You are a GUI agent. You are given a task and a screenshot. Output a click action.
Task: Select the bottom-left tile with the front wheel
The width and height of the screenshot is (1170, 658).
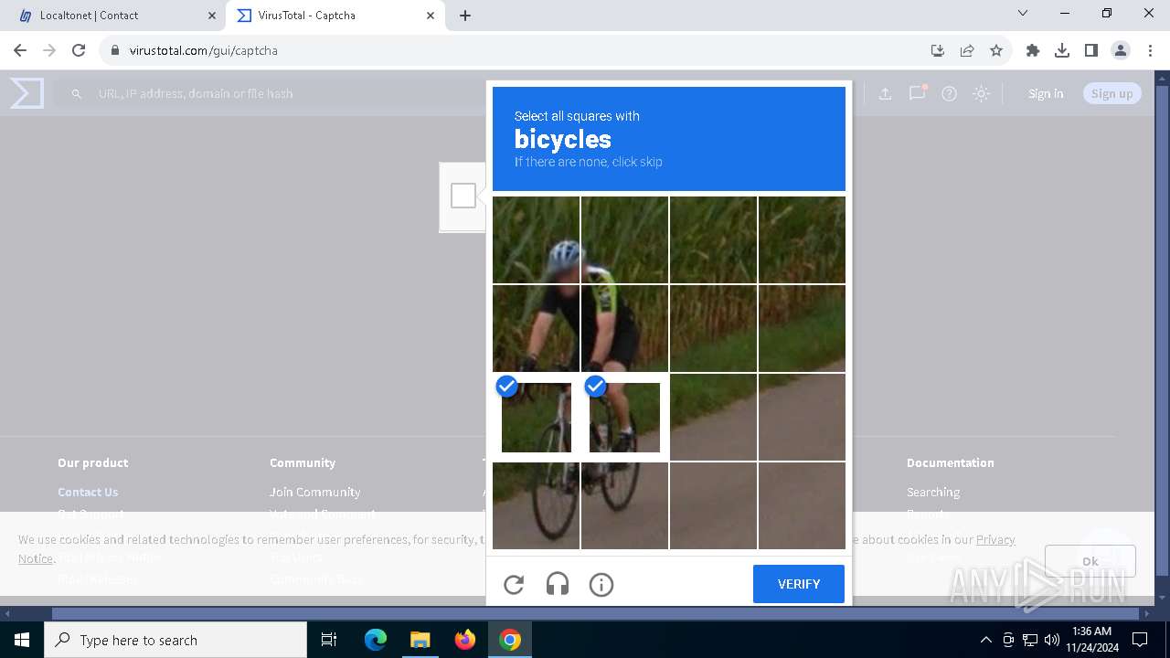pyautogui.click(x=537, y=505)
